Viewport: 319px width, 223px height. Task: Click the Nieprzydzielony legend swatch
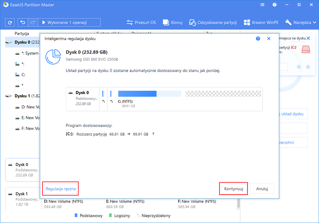pyautogui.click(x=138, y=215)
